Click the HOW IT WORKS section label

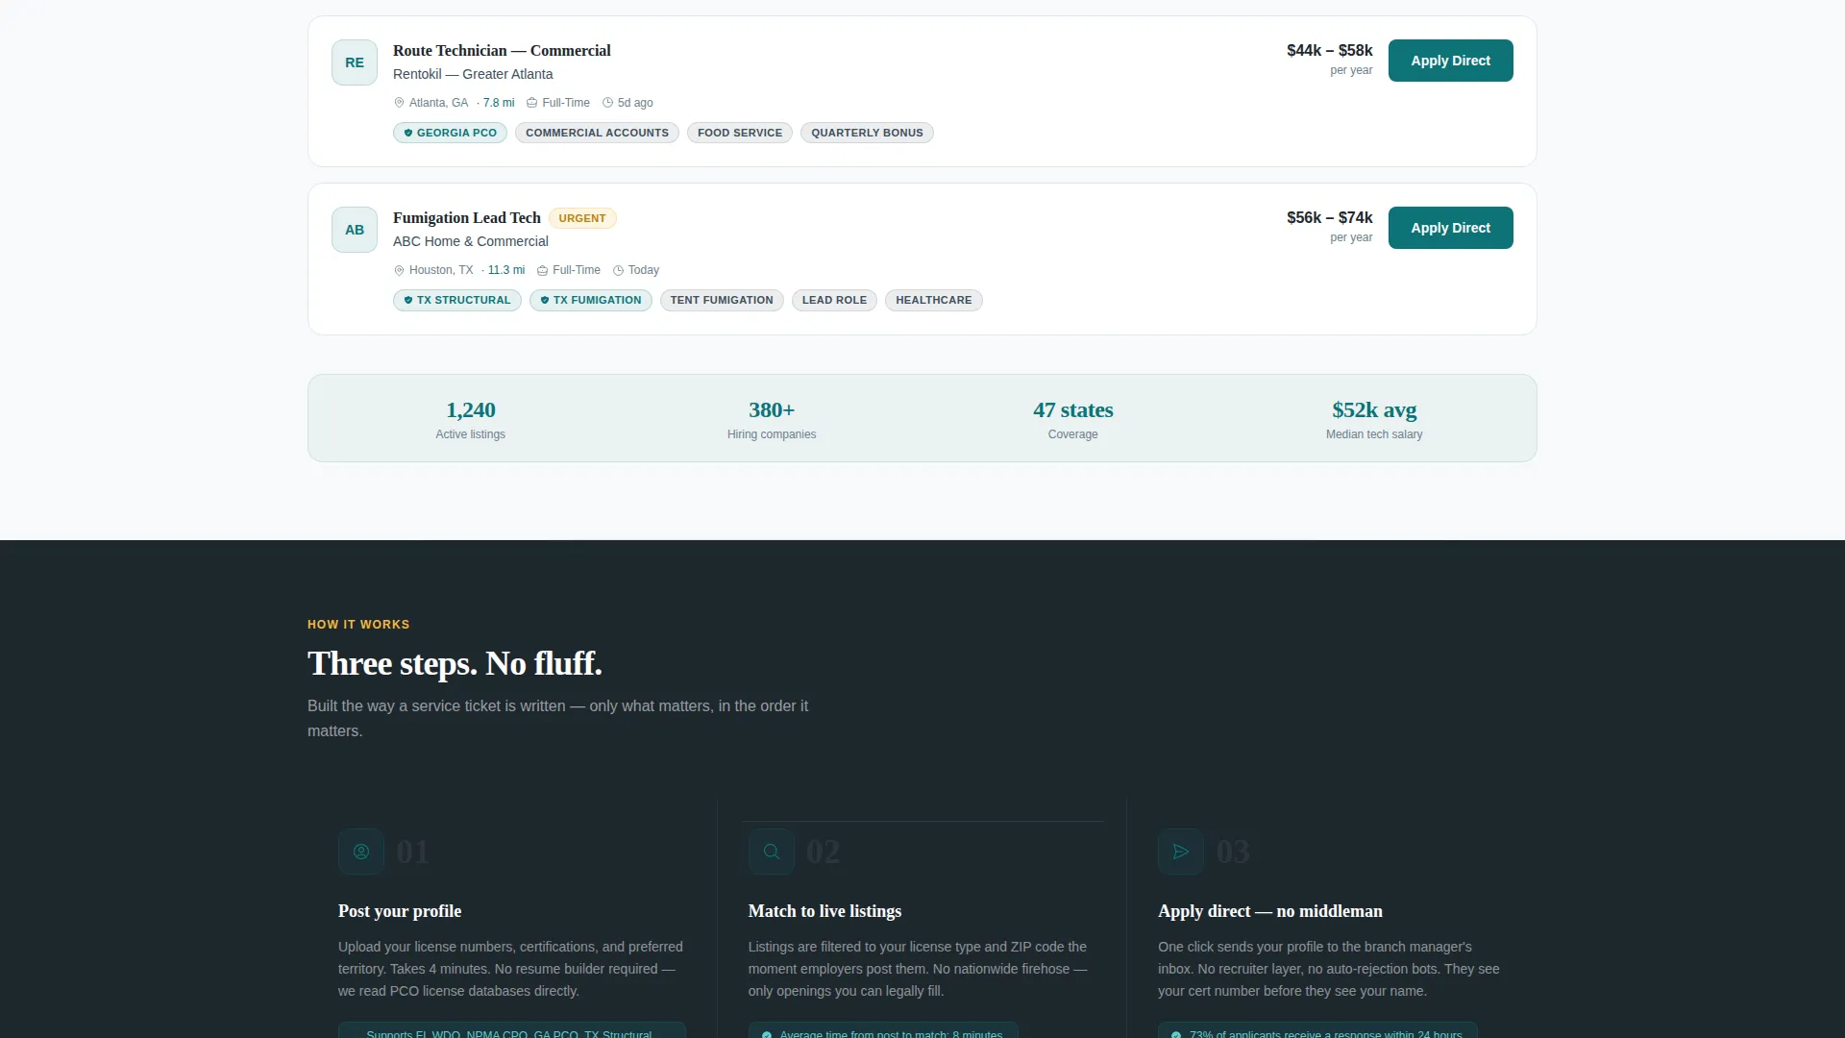coord(358,625)
